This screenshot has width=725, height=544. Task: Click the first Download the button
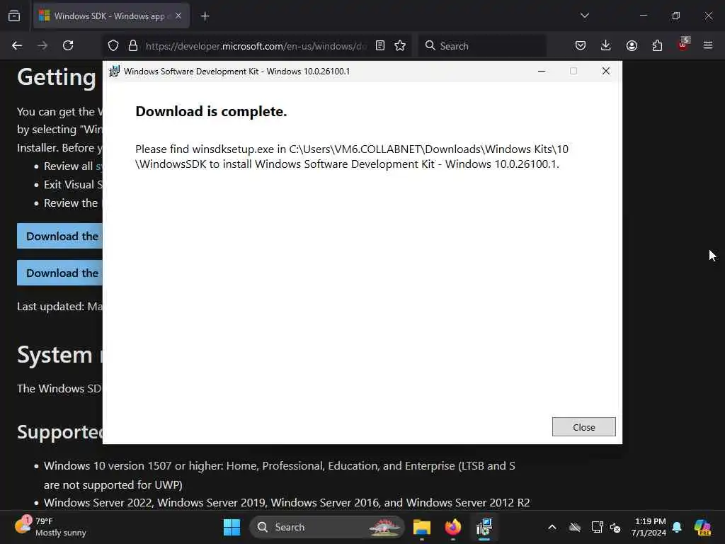(59, 236)
